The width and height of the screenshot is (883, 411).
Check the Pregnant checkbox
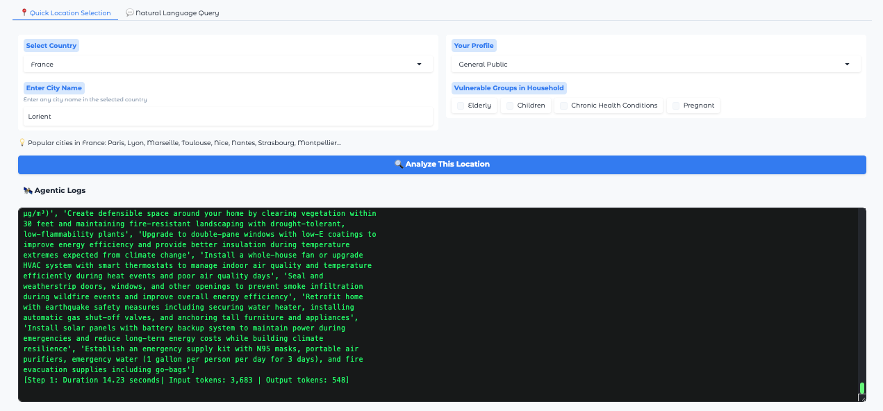[x=675, y=106]
